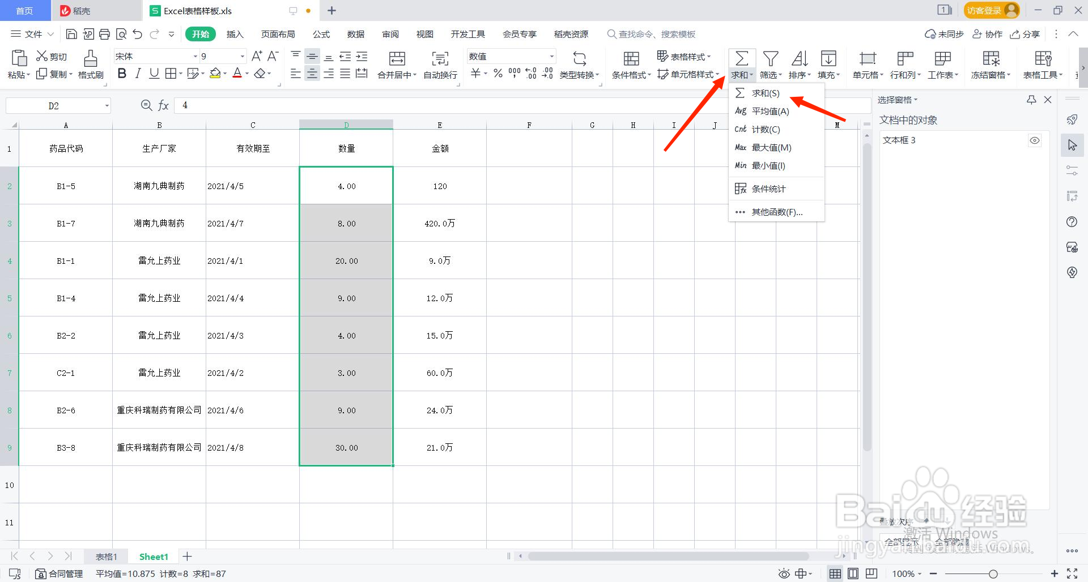
Task: Click the search command box 查找命令
Action: point(652,35)
